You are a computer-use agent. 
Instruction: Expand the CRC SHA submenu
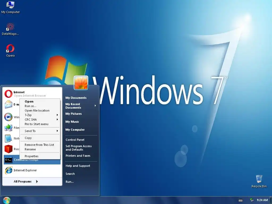(x=40, y=120)
